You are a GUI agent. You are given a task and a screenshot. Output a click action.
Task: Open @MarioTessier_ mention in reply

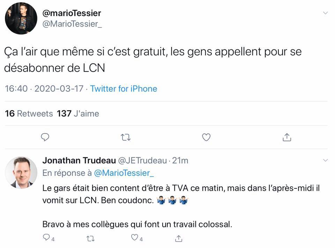(x=124, y=173)
